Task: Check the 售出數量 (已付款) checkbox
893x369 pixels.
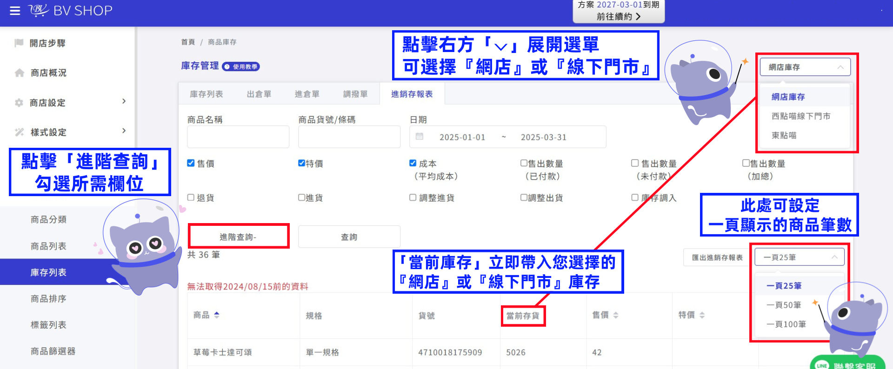Action: 524,163
